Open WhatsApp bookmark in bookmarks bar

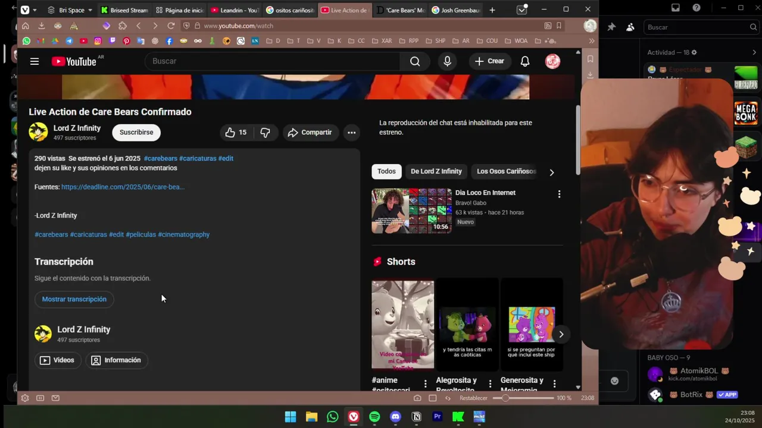pos(26,41)
